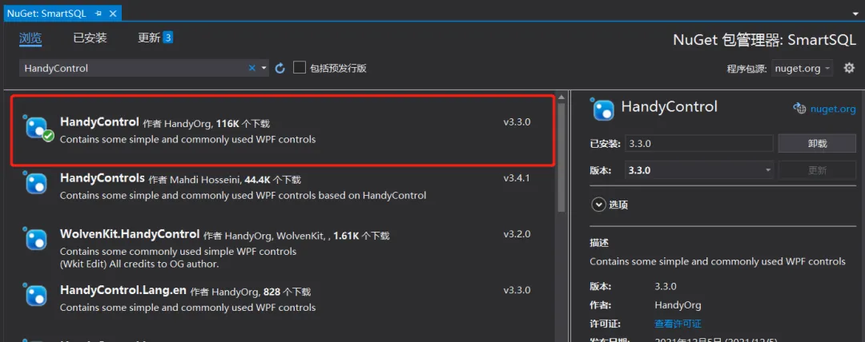Pin the NuGet: SmartSQL tab

[98, 14]
